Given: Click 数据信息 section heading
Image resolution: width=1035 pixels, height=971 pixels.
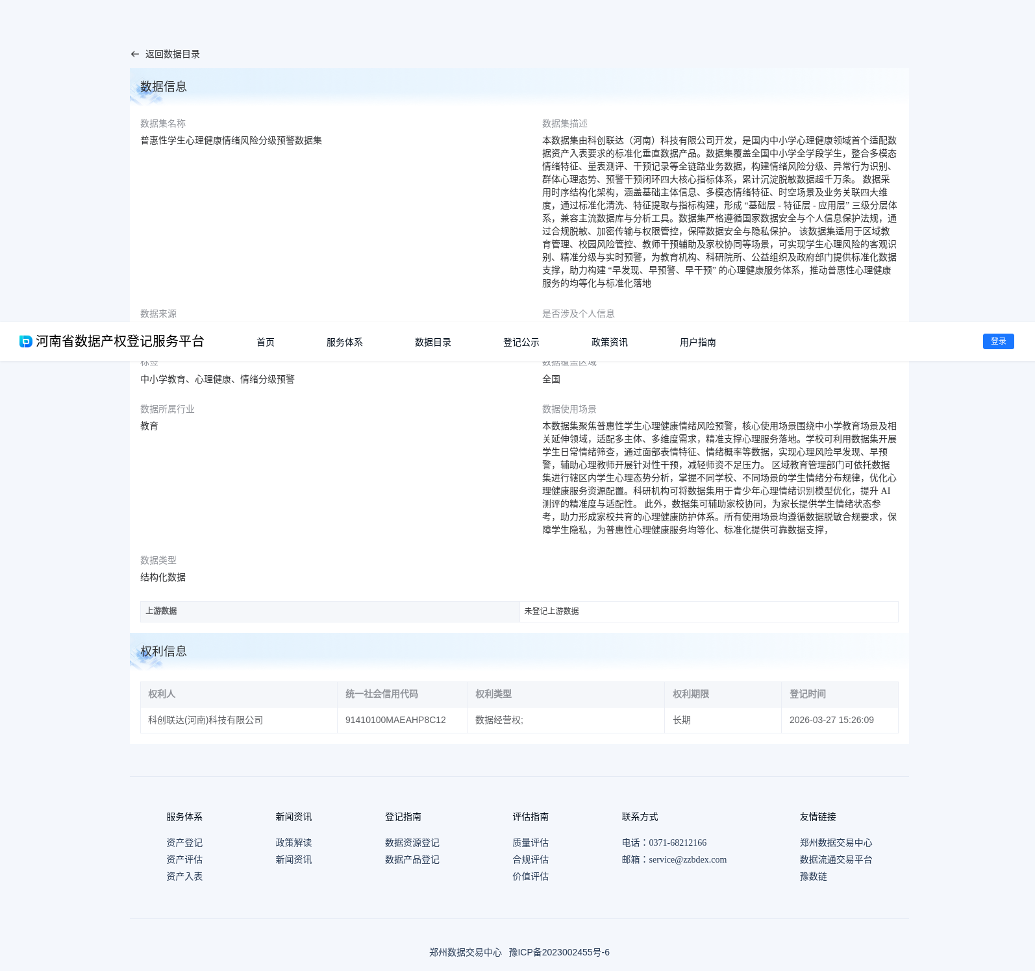Looking at the screenshot, I should tap(164, 86).
